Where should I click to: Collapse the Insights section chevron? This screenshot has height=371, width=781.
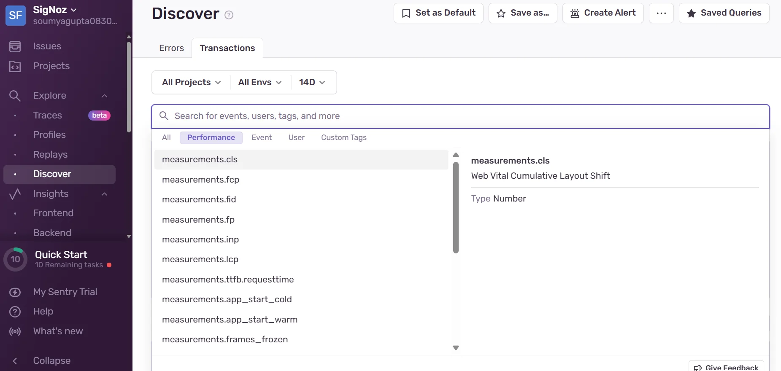pyautogui.click(x=105, y=194)
